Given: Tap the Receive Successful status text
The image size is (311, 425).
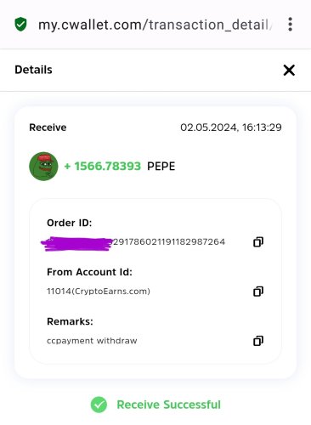Looking at the screenshot, I should click(168, 405).
